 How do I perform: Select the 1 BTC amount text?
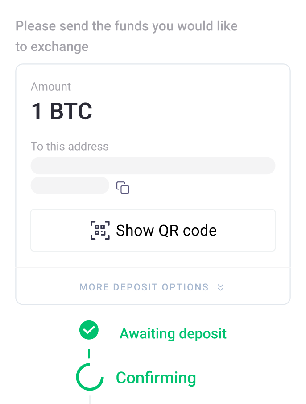61,112
